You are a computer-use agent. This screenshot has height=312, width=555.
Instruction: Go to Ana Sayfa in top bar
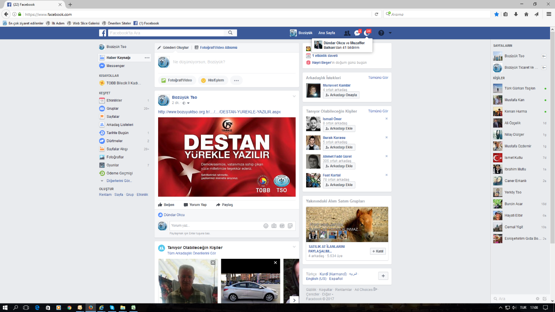click(326, 33)
